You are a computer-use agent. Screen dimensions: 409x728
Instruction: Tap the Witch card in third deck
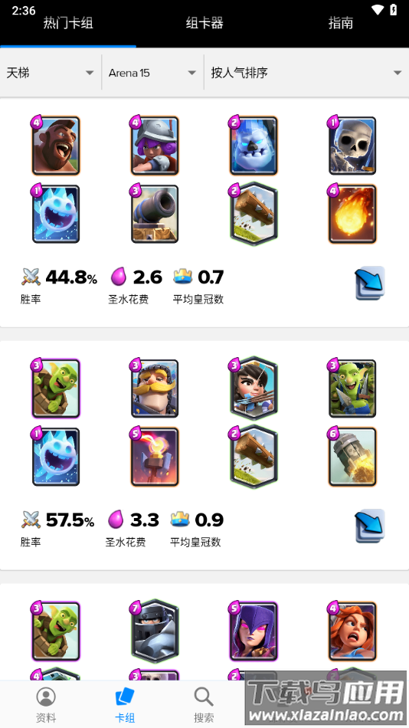(x=254, y=631)
